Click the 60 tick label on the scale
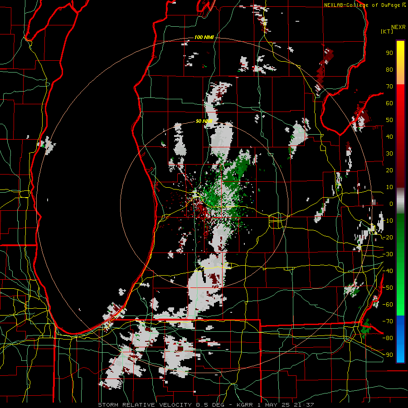 pos(389,103)
